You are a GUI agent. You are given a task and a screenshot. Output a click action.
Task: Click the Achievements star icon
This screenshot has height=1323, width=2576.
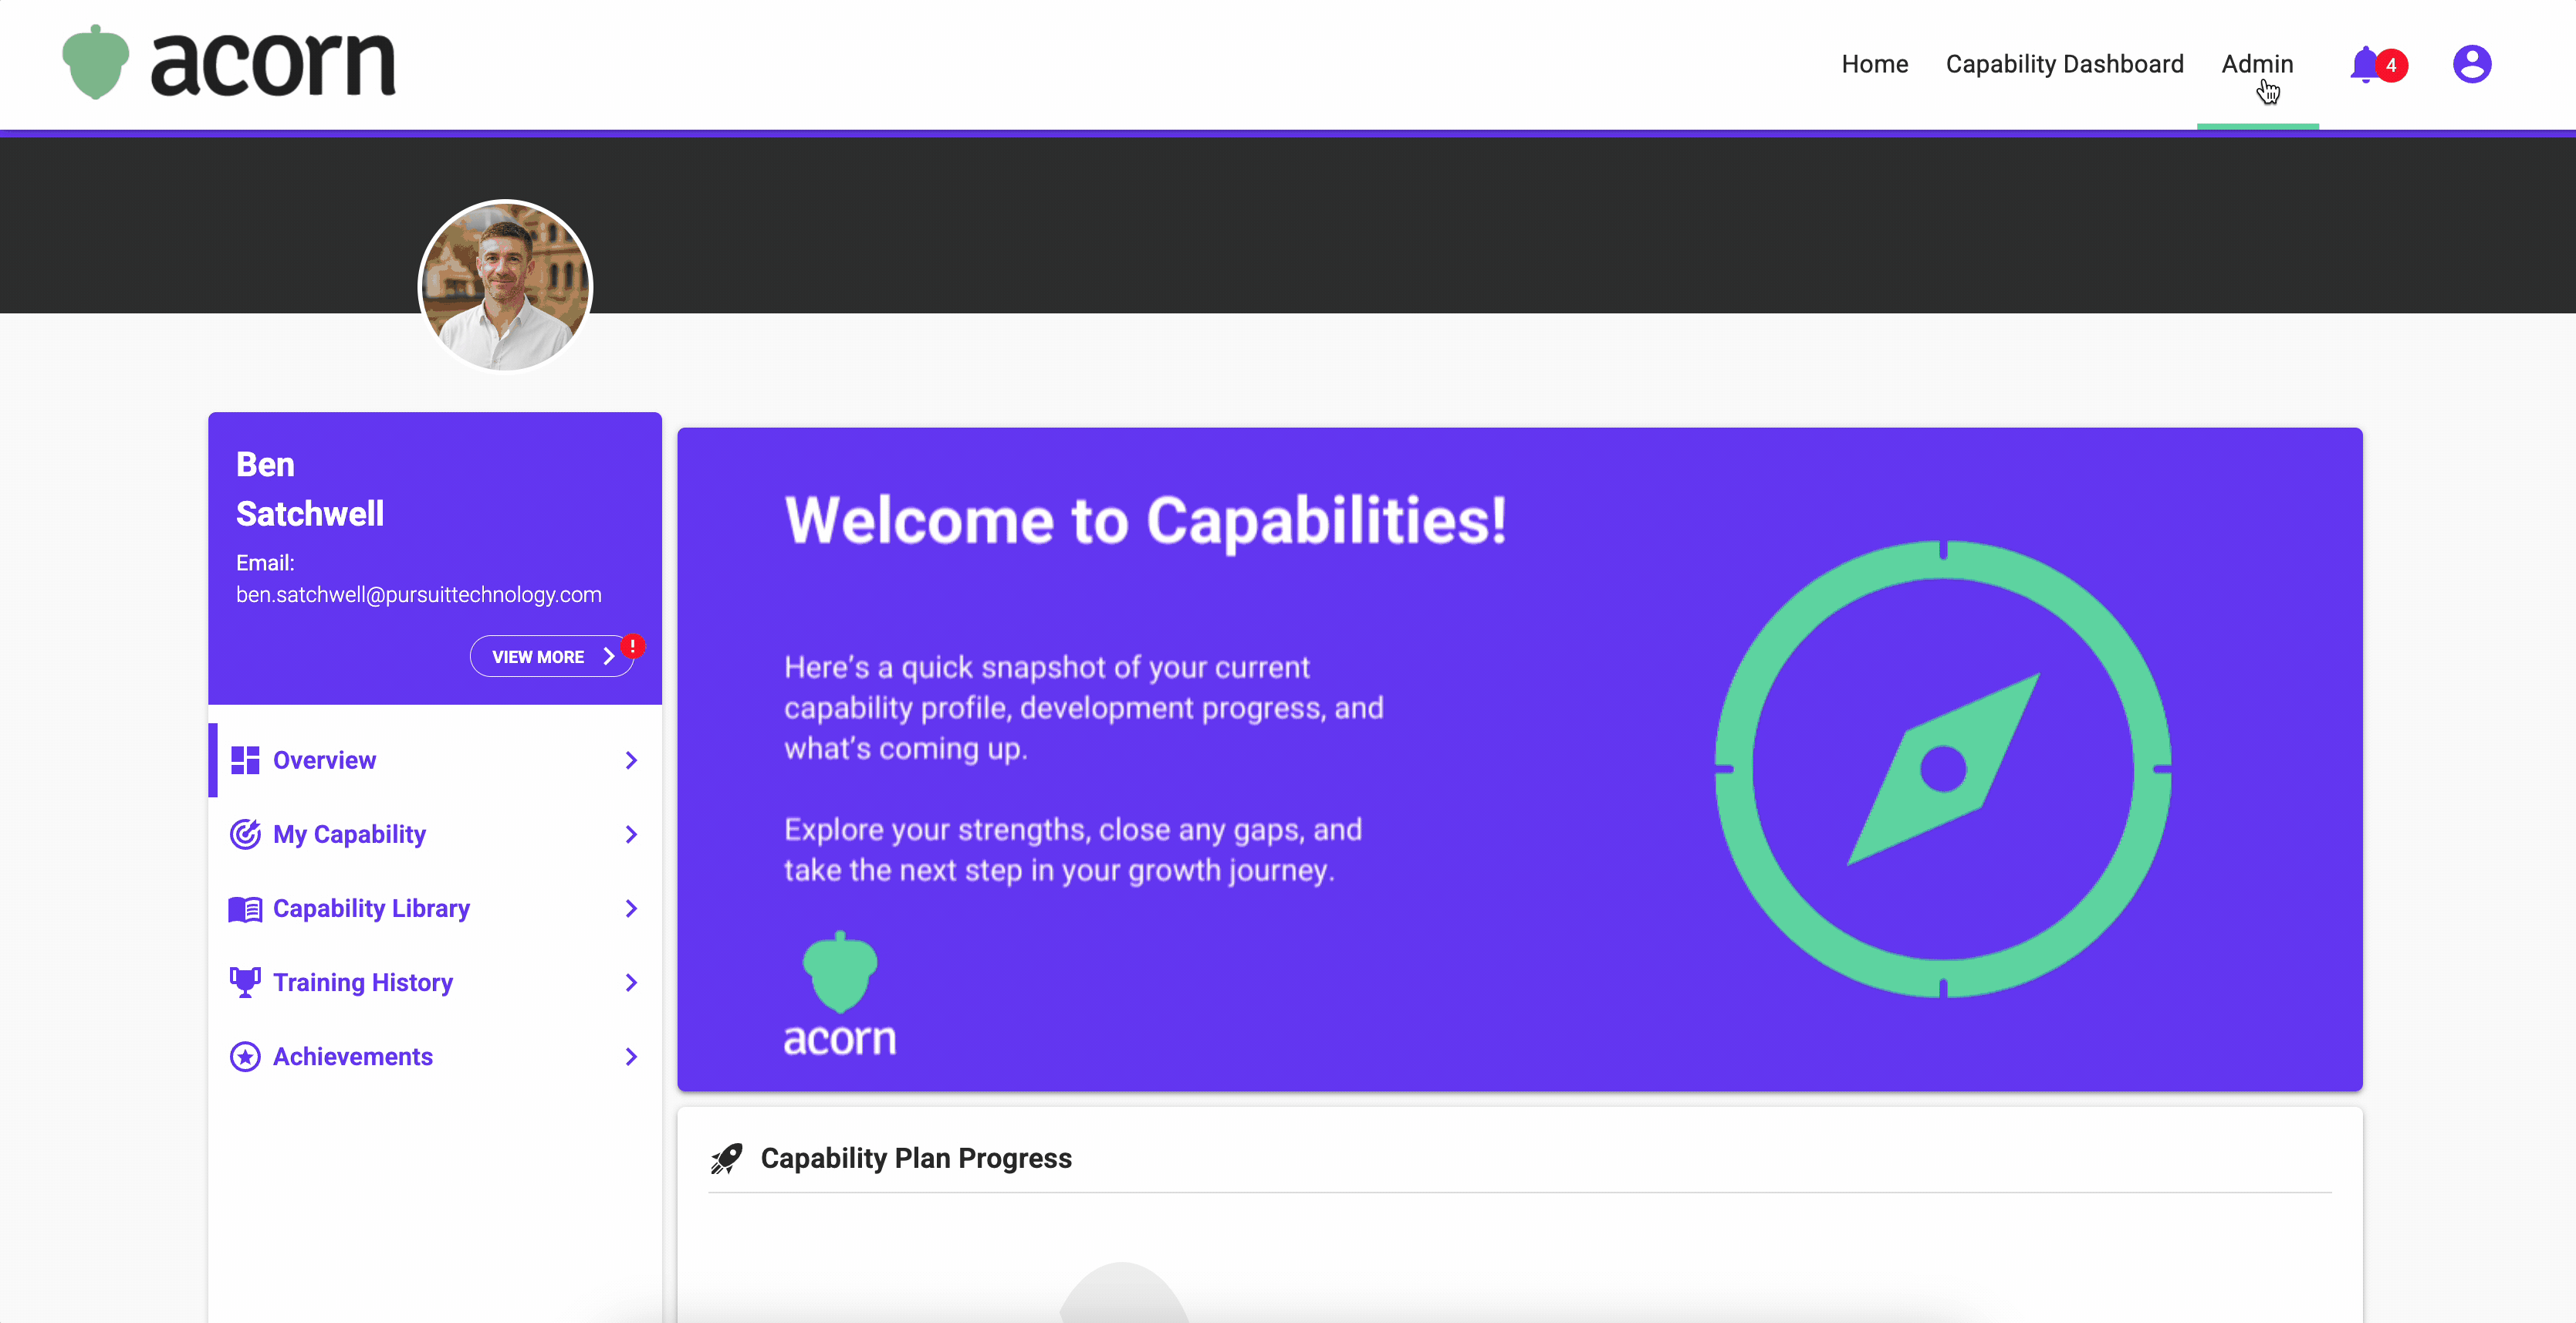[245, 1057]
